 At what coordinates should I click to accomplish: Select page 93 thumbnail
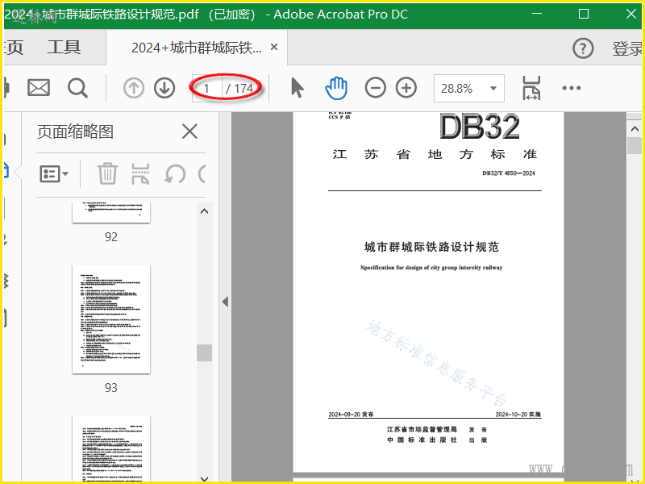(x=111, y=319)
